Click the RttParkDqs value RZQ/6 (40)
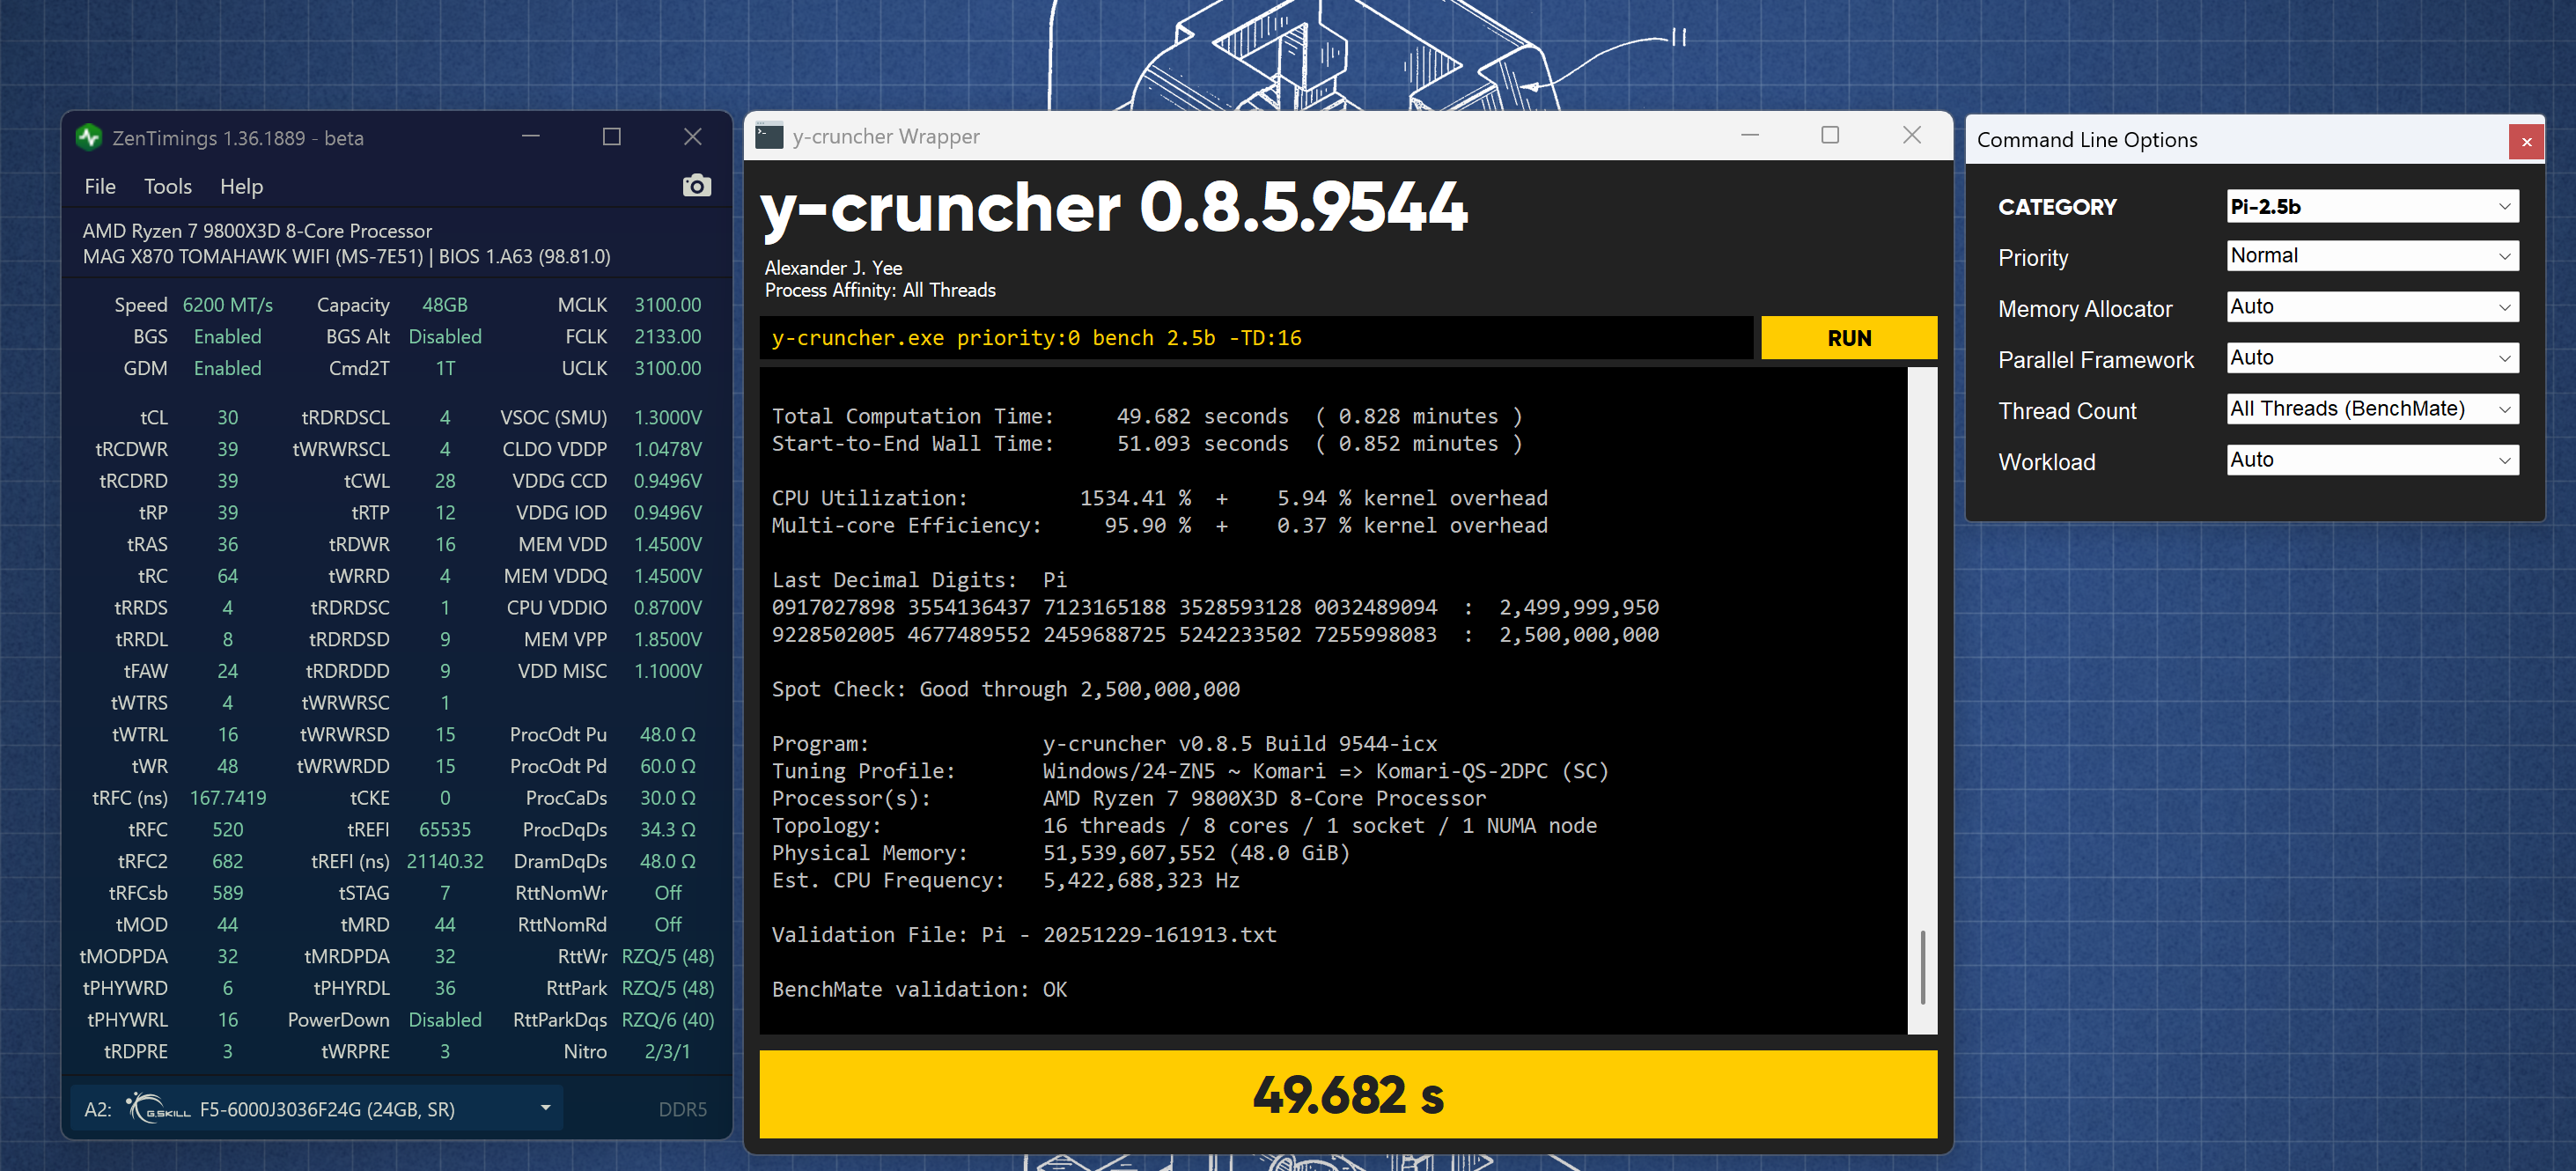Image resolution: width=2576 pixels, height=1171 pixels. point(668,1020)
